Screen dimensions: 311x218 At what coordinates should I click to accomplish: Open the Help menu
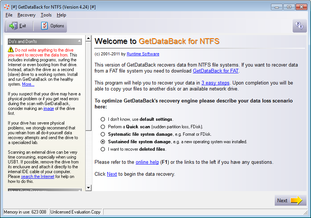click(61, 15)
